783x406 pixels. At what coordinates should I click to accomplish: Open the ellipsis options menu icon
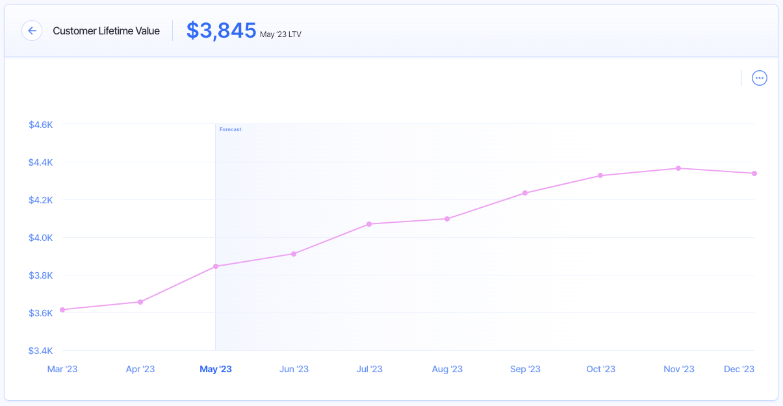[x=760, y=77]
